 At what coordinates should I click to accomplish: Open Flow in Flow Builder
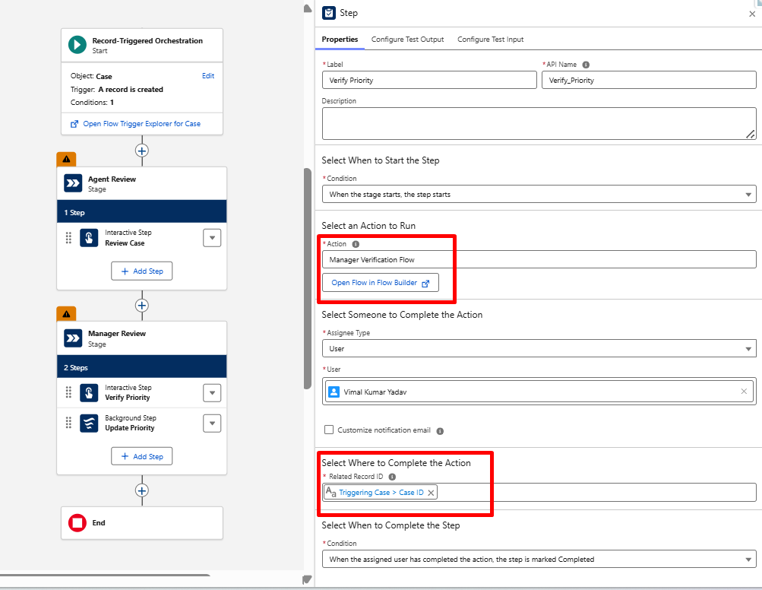tap(381, 283)
